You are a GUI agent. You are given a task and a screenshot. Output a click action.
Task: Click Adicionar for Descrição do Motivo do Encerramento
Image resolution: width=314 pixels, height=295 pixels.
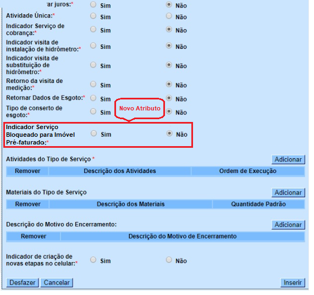(288, 225)
